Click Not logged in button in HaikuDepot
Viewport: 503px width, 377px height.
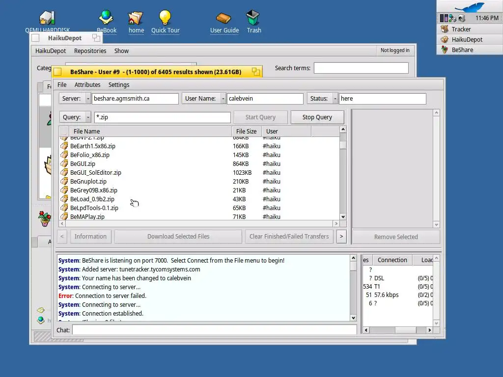point(395,51)
